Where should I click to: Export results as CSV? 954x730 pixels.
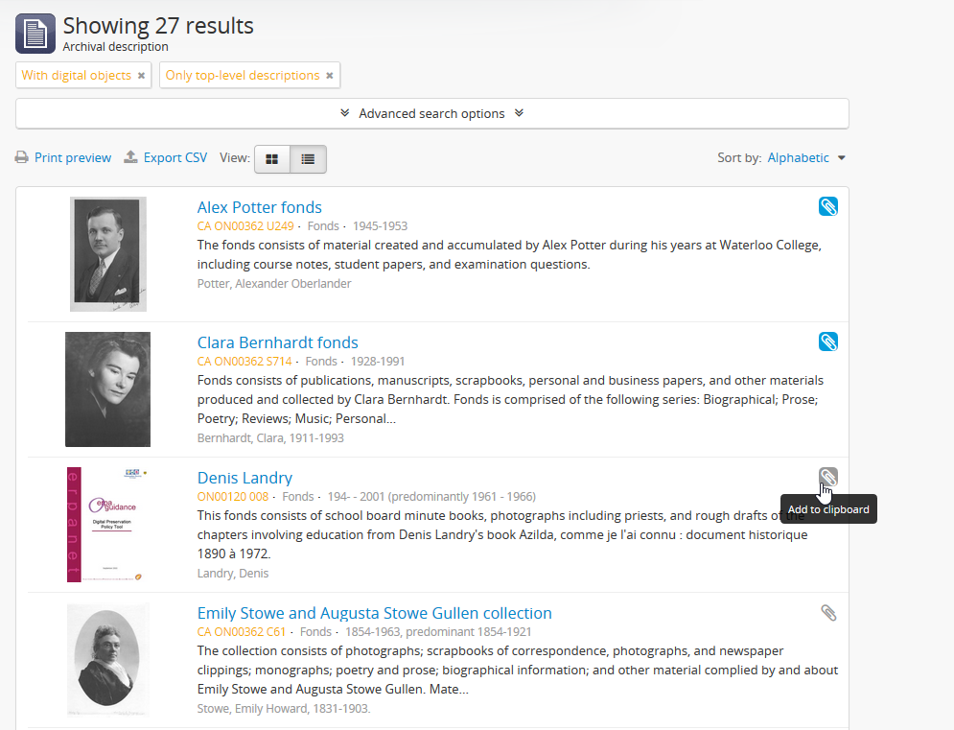166,158
